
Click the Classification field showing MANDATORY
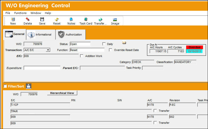pos(185,62)
